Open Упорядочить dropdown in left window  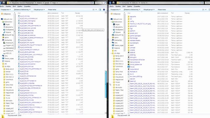[6, 10]
